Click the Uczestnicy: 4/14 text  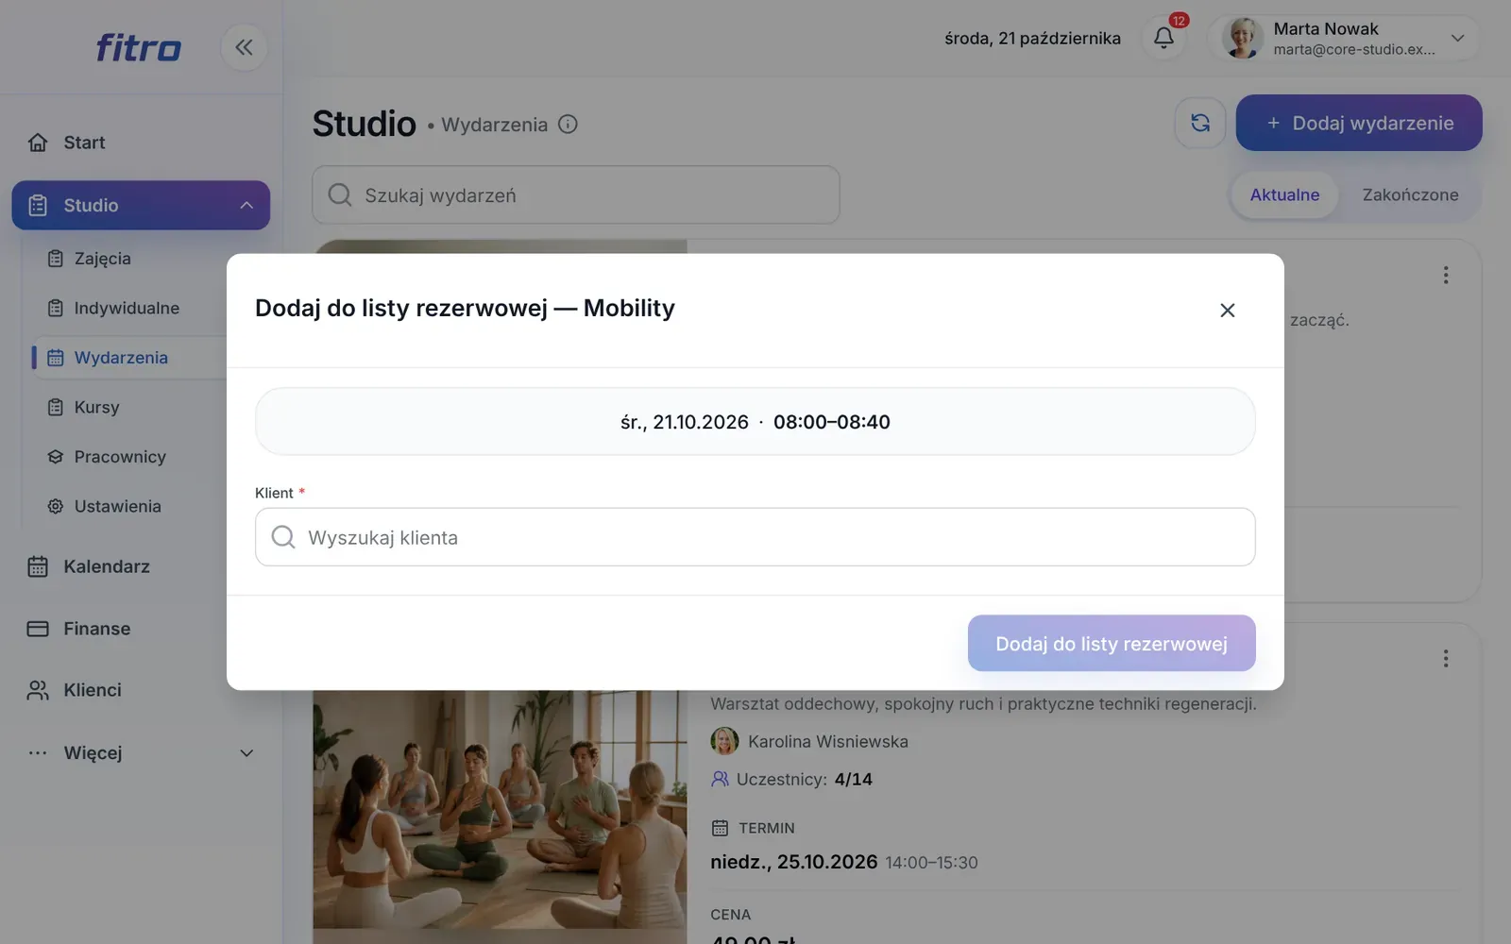pos(805,780)
